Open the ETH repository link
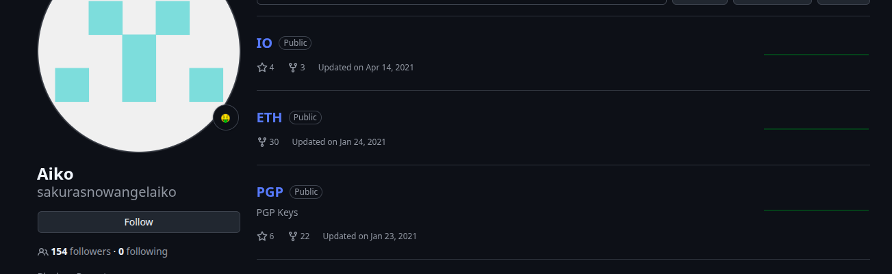The image size is (892, 274). 269,118
